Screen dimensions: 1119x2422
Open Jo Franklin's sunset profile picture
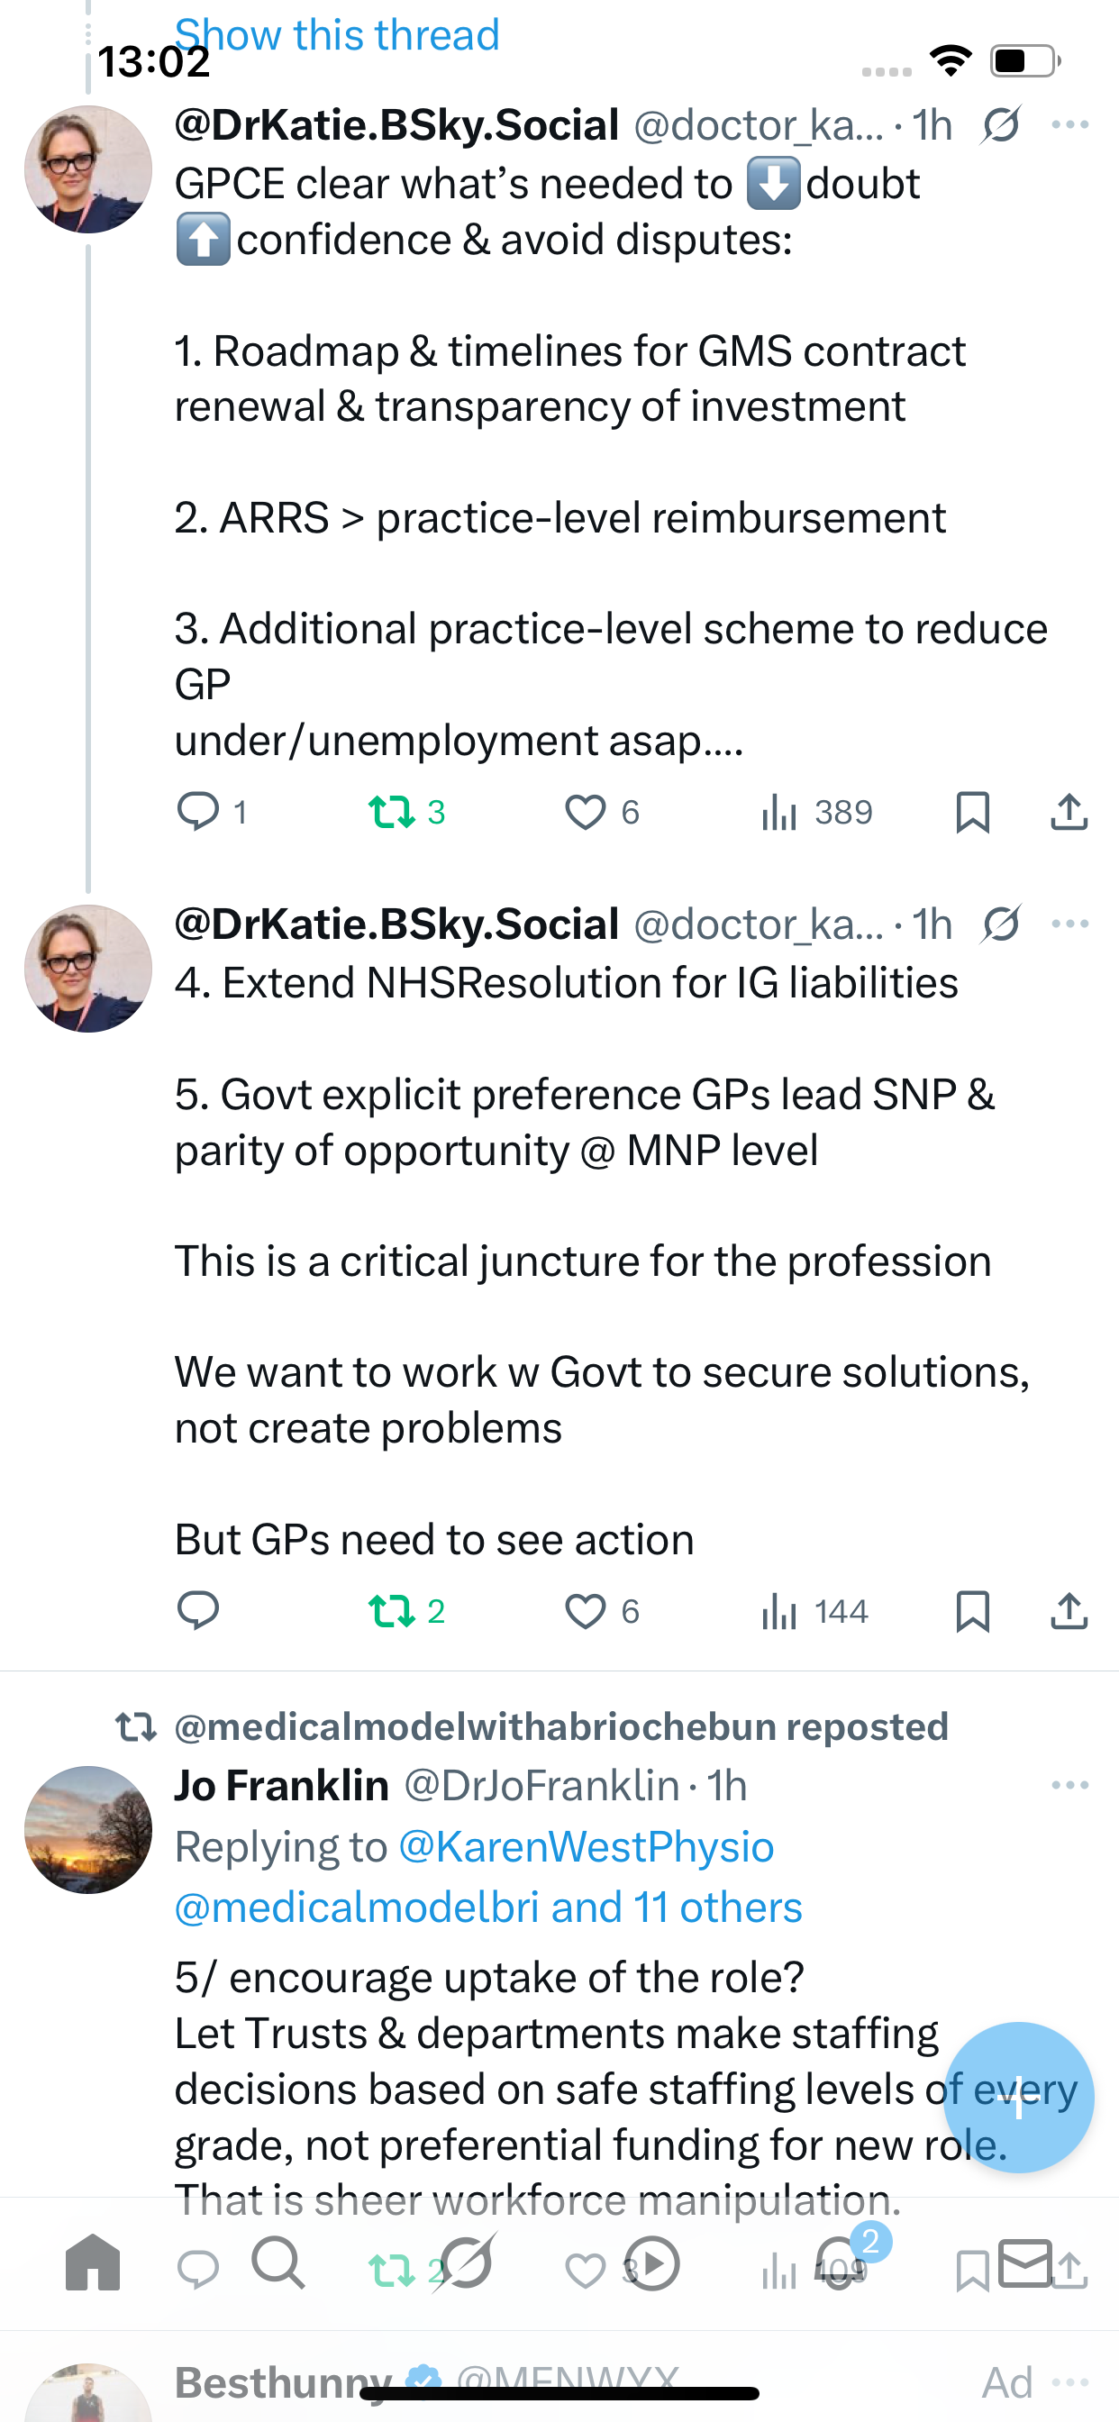coord(88,1830)
